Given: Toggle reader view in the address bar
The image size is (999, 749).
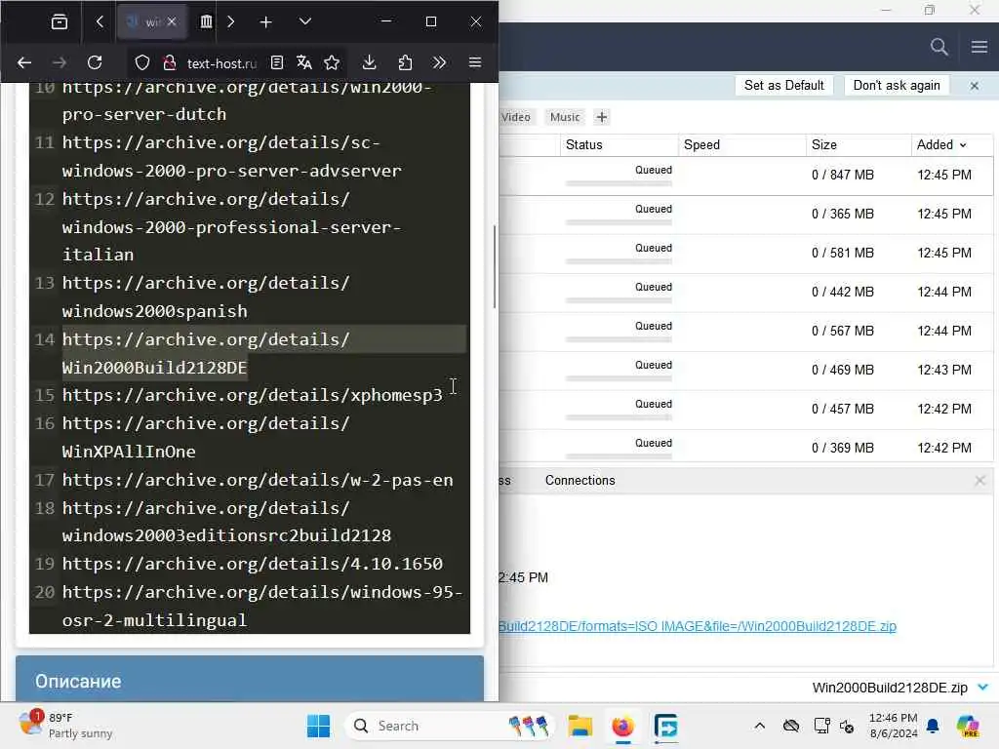Looking at the screenshot, I should point(276,62).
